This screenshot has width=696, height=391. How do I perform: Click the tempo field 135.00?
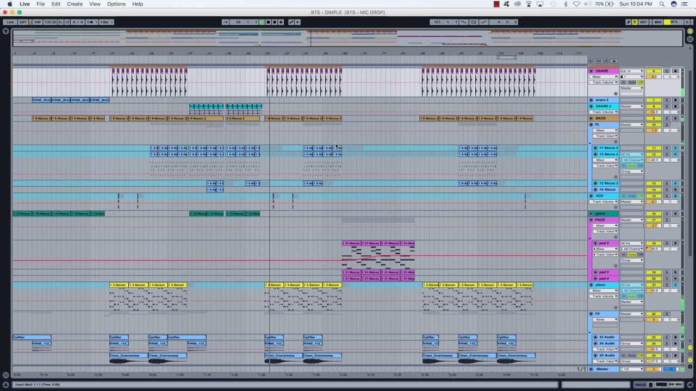pos(50,22)
